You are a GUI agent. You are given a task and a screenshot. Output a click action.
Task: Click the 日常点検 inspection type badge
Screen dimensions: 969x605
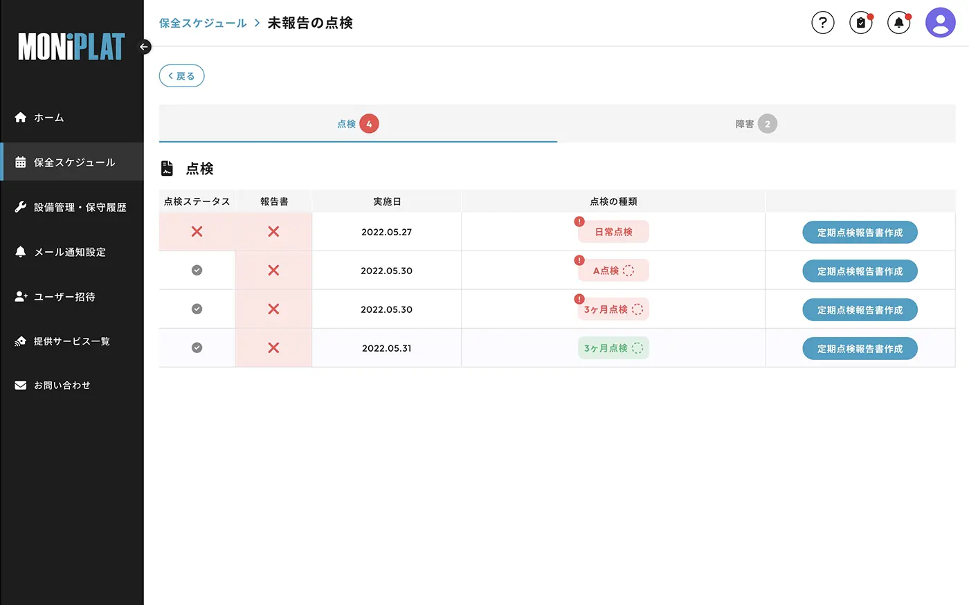click(x=613, y=231)
